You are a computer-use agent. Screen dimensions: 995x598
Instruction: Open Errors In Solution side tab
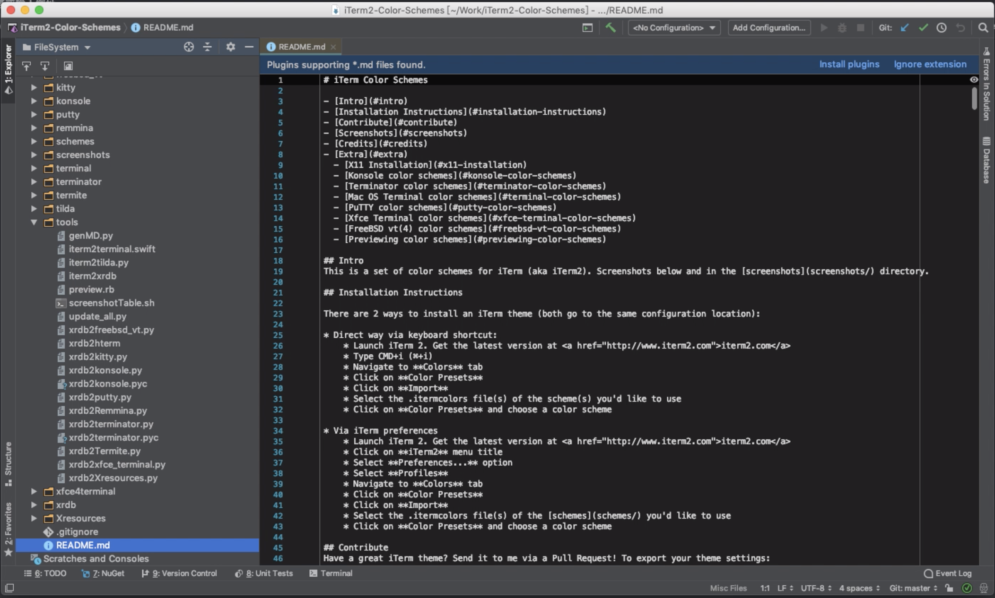[x=986, y=84]
